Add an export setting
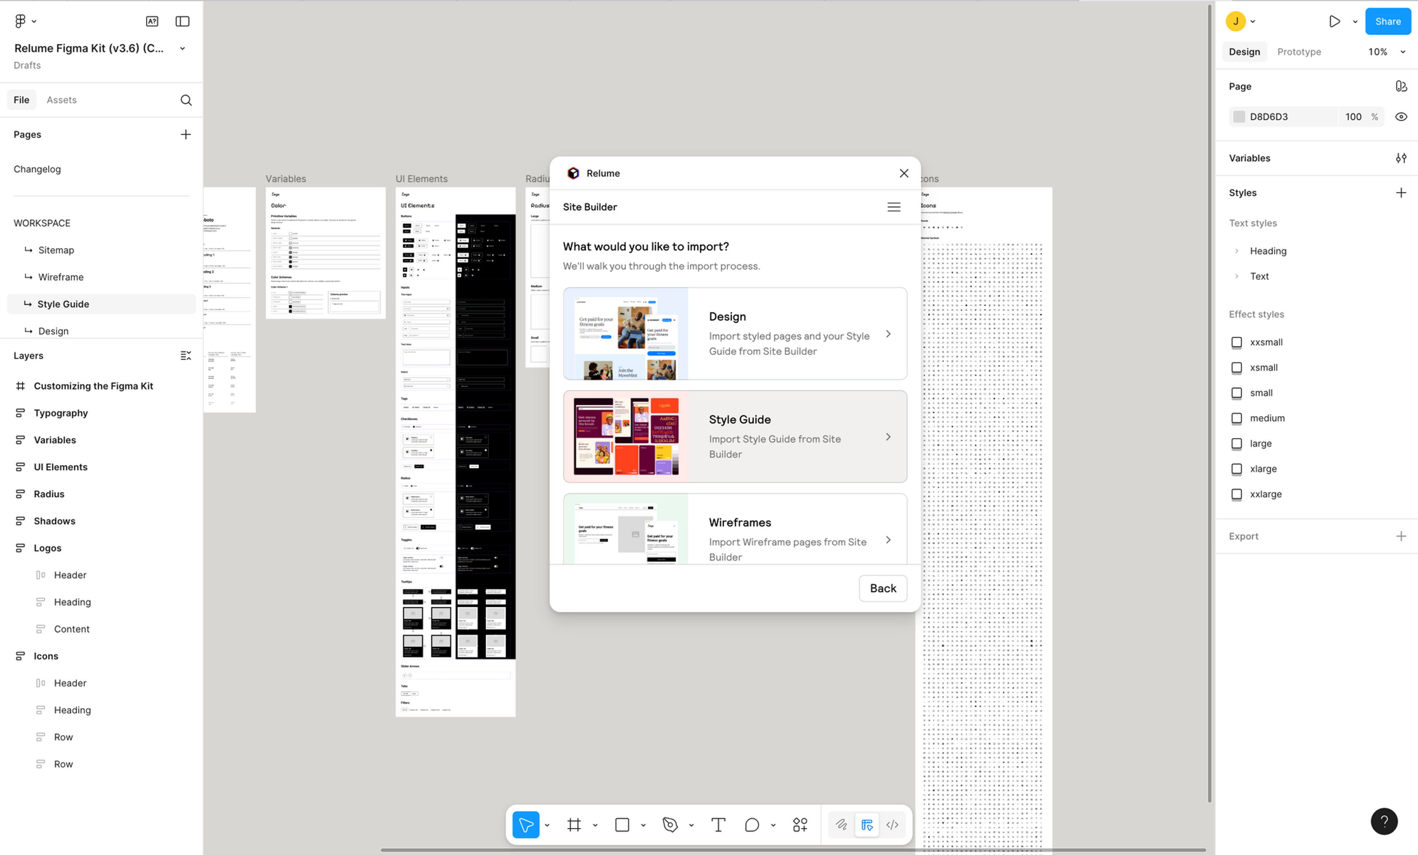Image resolution: width=1418 pixels, height=855 pixels. click(x=1401, y=536)
